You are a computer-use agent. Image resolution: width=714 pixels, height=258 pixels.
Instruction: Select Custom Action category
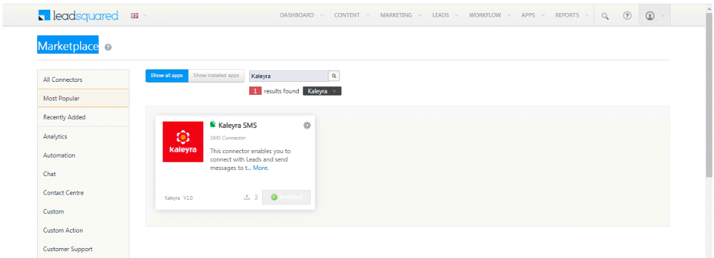(x=83, y=230)
